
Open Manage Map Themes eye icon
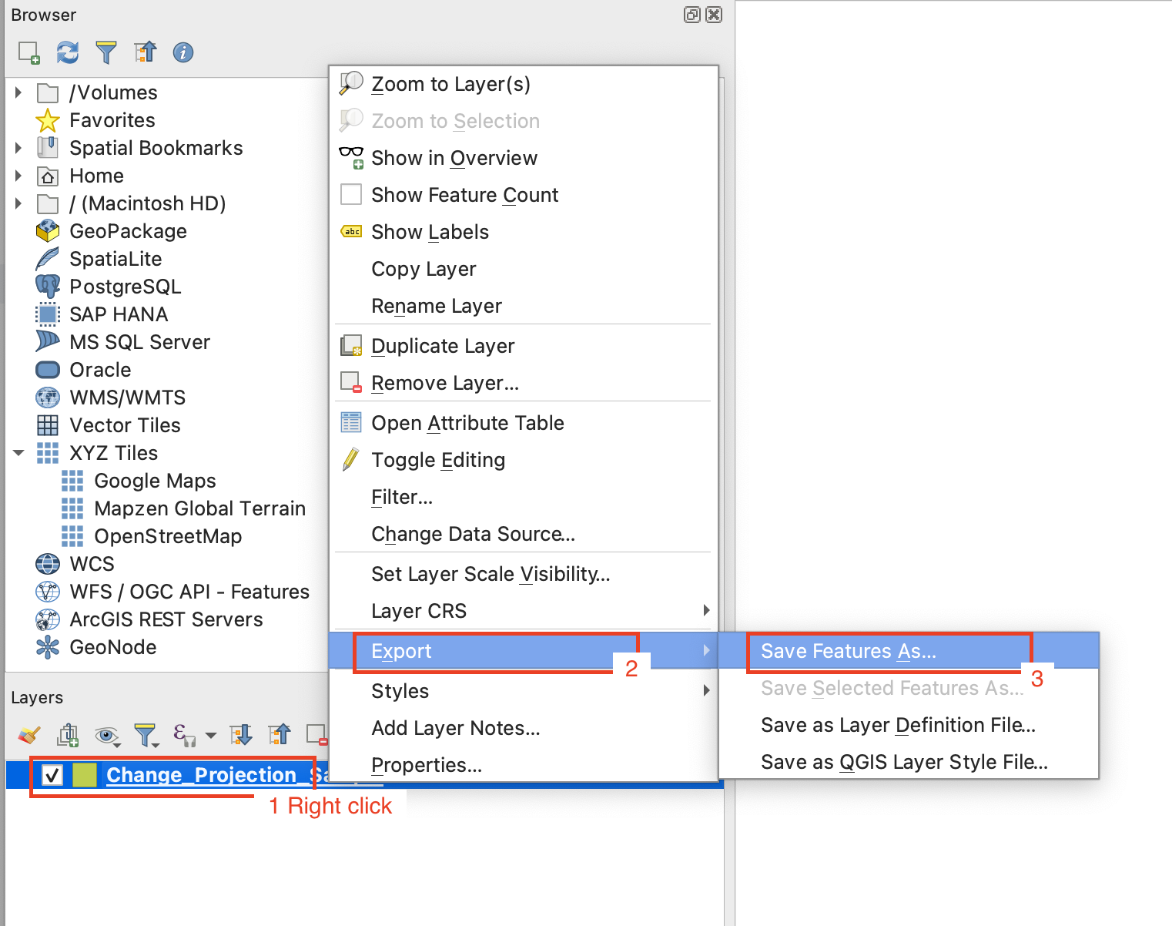(106, 736)
